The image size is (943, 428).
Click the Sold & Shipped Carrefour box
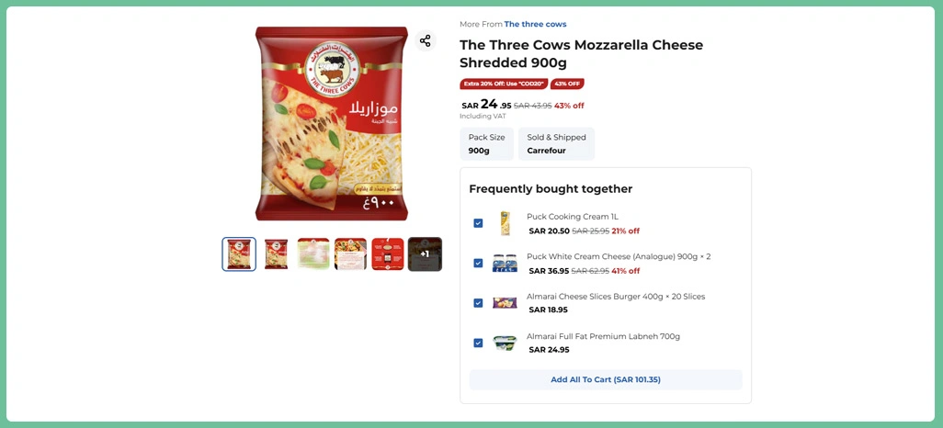[556, 144]
